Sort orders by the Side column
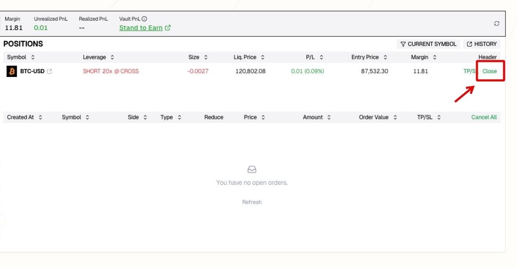The height and width of the screenshot is (267, 517). [x=137, y=117]
